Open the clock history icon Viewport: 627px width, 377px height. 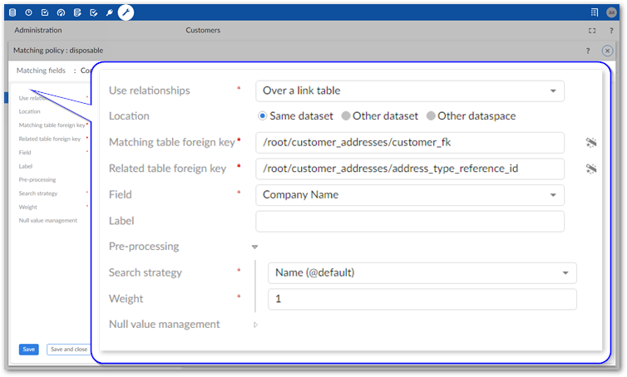28,12
